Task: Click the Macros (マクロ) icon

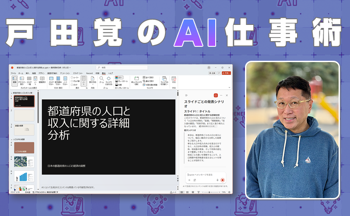Action: point(174,80)
